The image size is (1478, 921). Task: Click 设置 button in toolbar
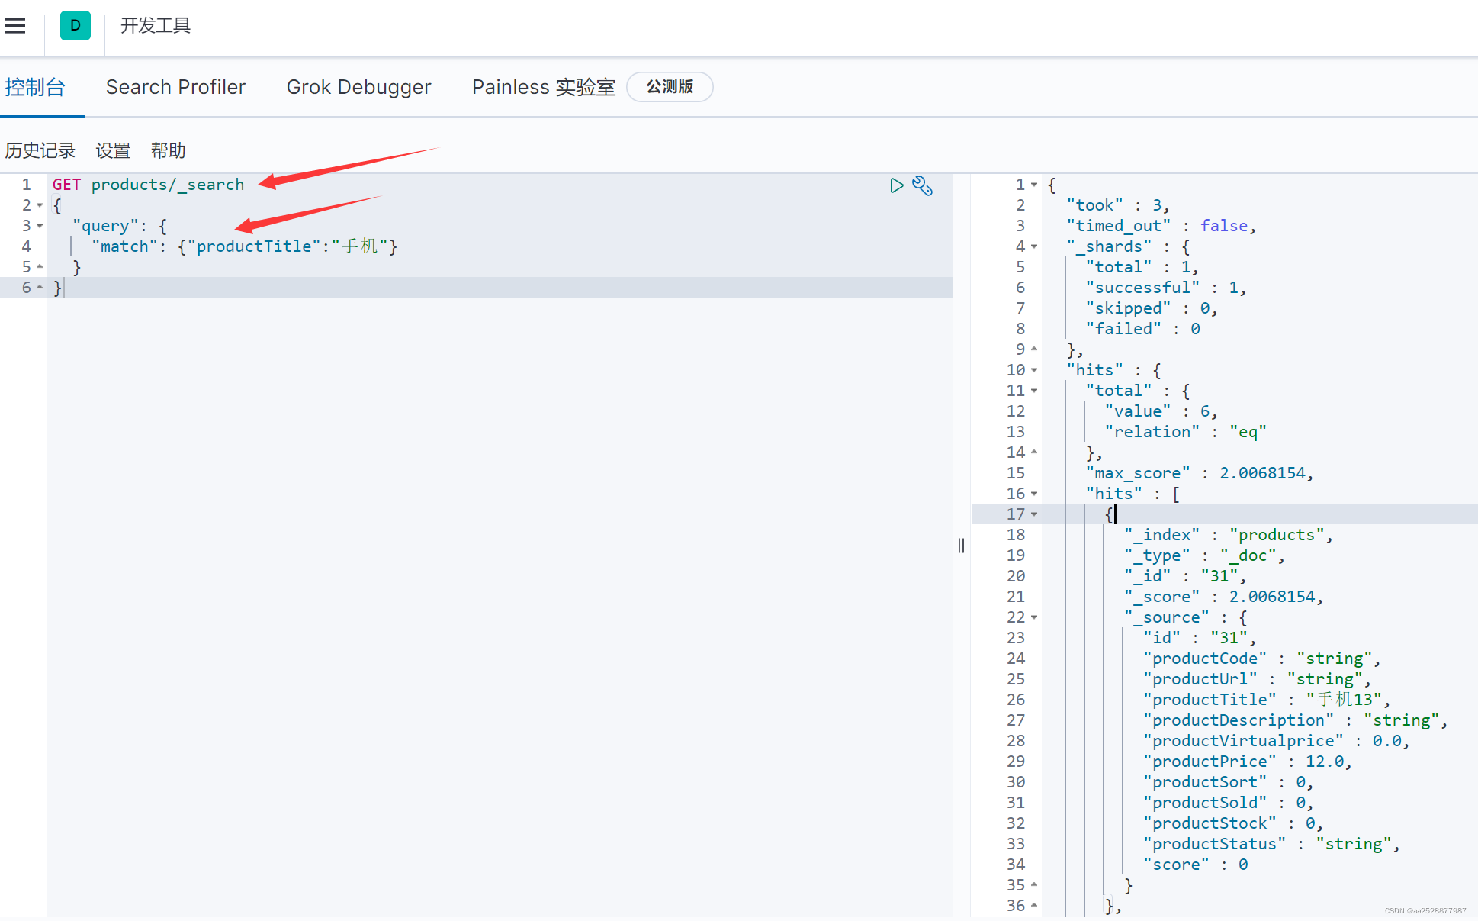[114, 149]
